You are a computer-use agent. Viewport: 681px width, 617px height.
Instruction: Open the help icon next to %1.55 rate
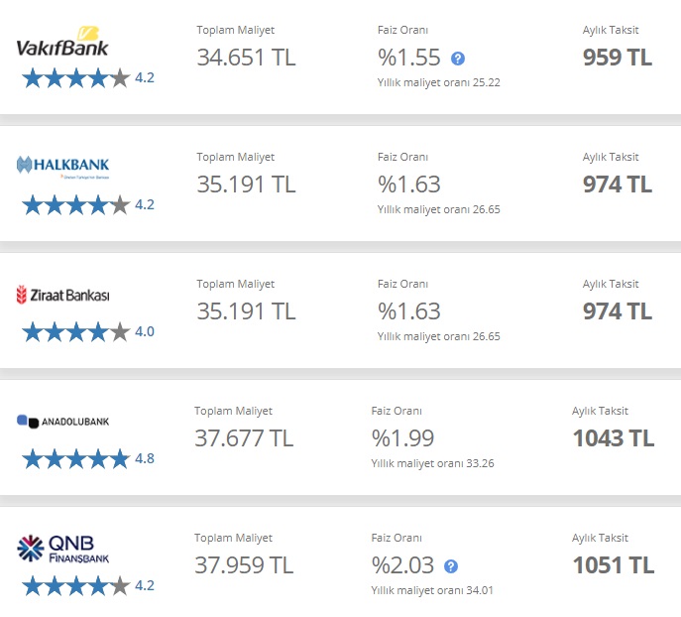(x=458, y=59)
